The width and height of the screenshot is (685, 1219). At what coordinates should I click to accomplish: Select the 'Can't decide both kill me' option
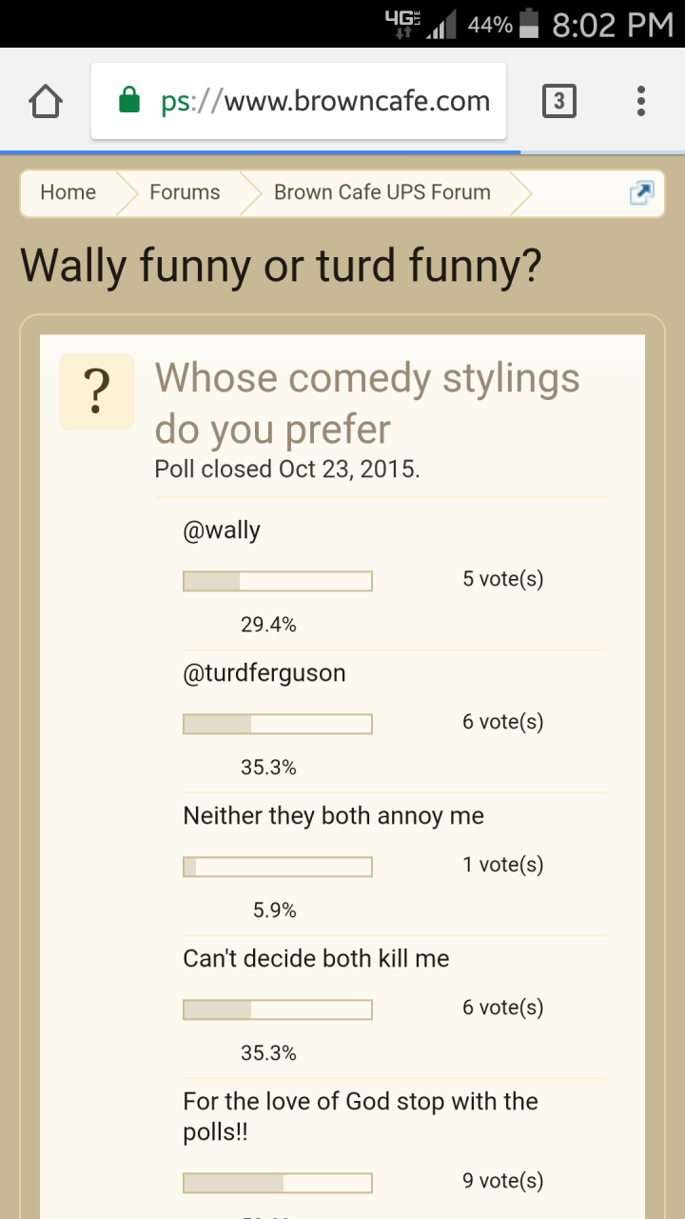(316, 959)
